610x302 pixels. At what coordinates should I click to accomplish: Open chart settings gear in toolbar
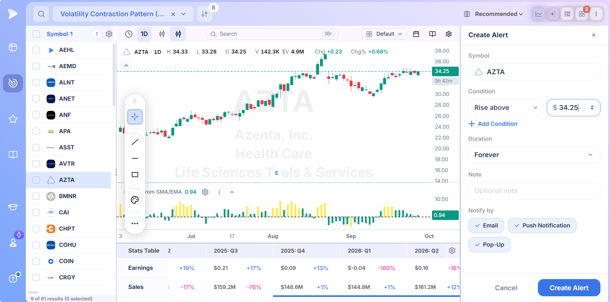(x=449, y=34)
